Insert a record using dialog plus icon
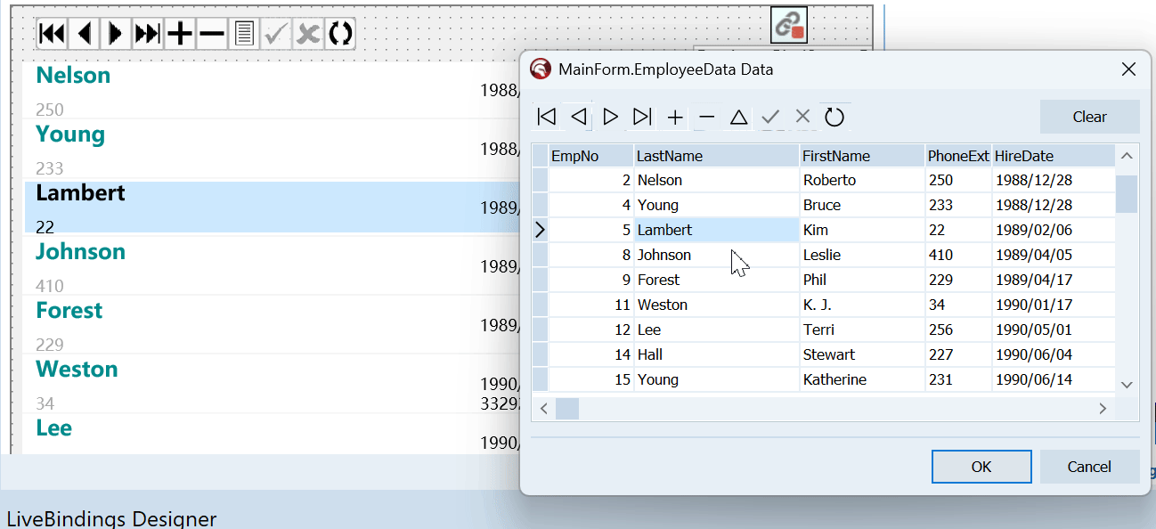 (675, 117)
